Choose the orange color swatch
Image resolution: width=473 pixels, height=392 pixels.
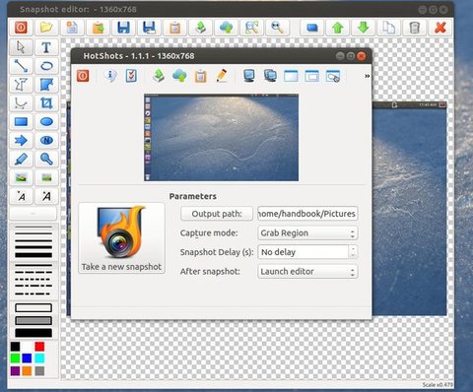coord(27,371)
